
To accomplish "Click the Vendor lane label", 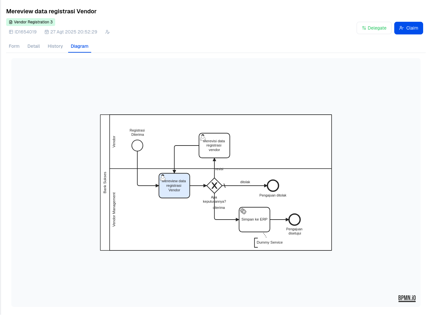I will tap(114, 142).
